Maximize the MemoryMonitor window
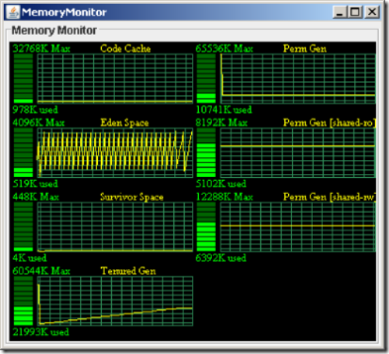 (x=355, y=12)
